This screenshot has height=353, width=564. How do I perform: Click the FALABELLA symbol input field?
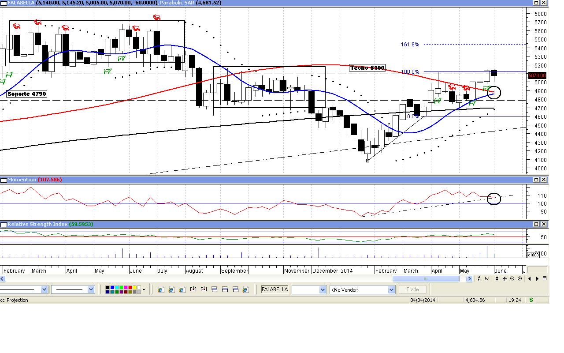[275, 289]
